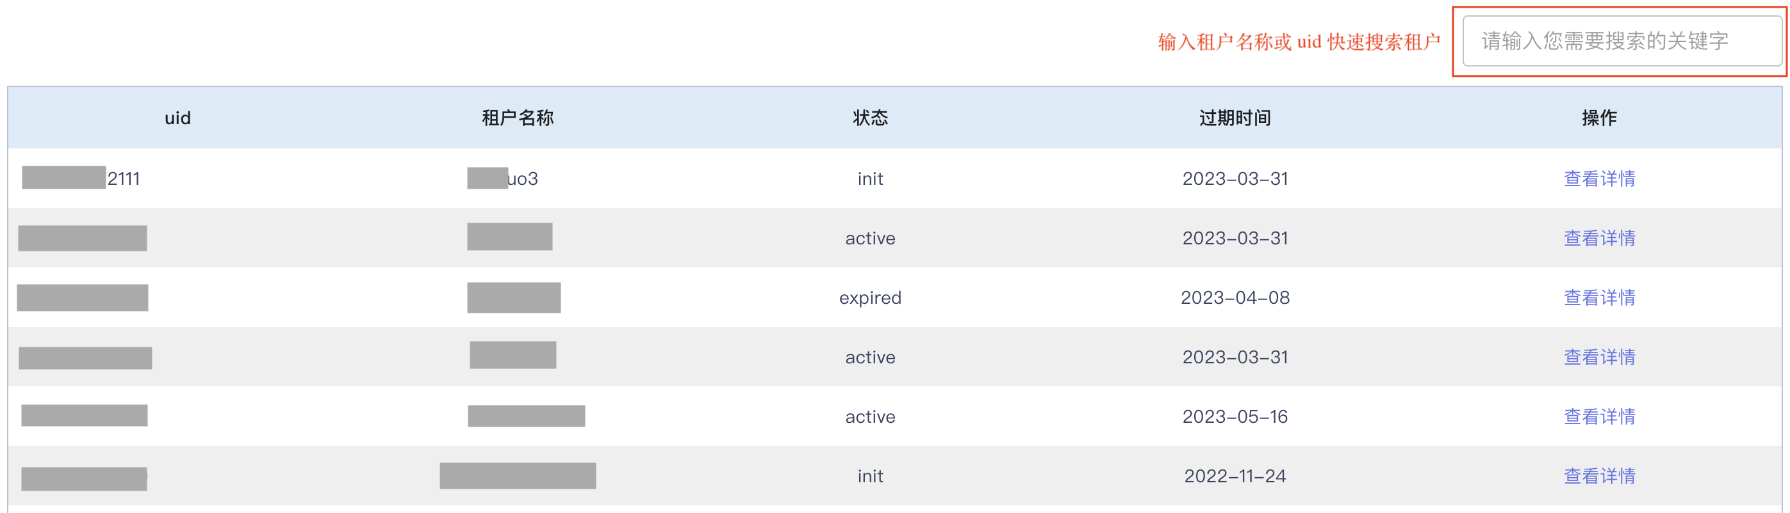Click the 2023-04-08 expiry date cell
This screenshot has width=1790, height=513.
(x=1235, y=298)
